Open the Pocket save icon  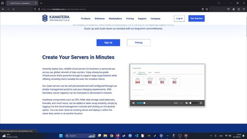[228, 9]
